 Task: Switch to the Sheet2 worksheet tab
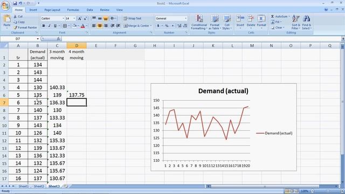coord(39,186)
